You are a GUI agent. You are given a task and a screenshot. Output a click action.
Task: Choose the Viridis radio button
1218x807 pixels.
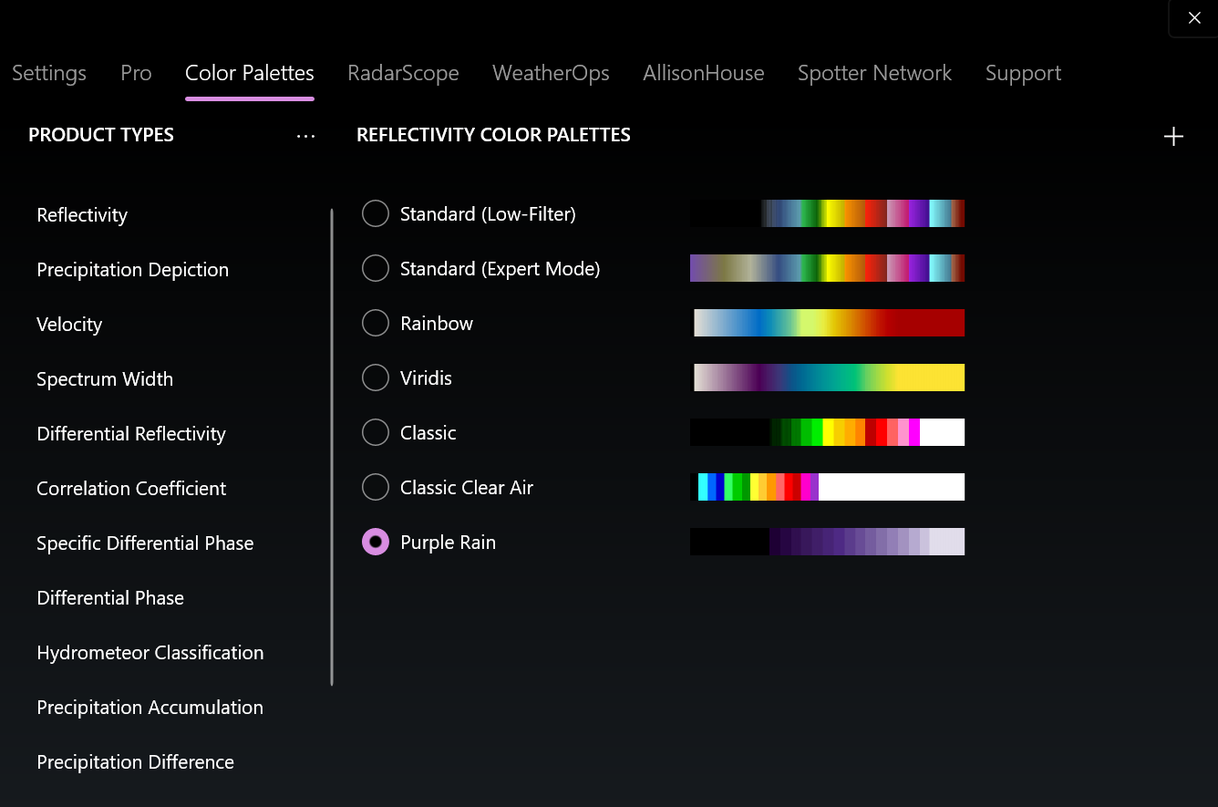(x=376, y=378)
